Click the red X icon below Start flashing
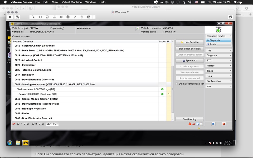 point(190,124)
